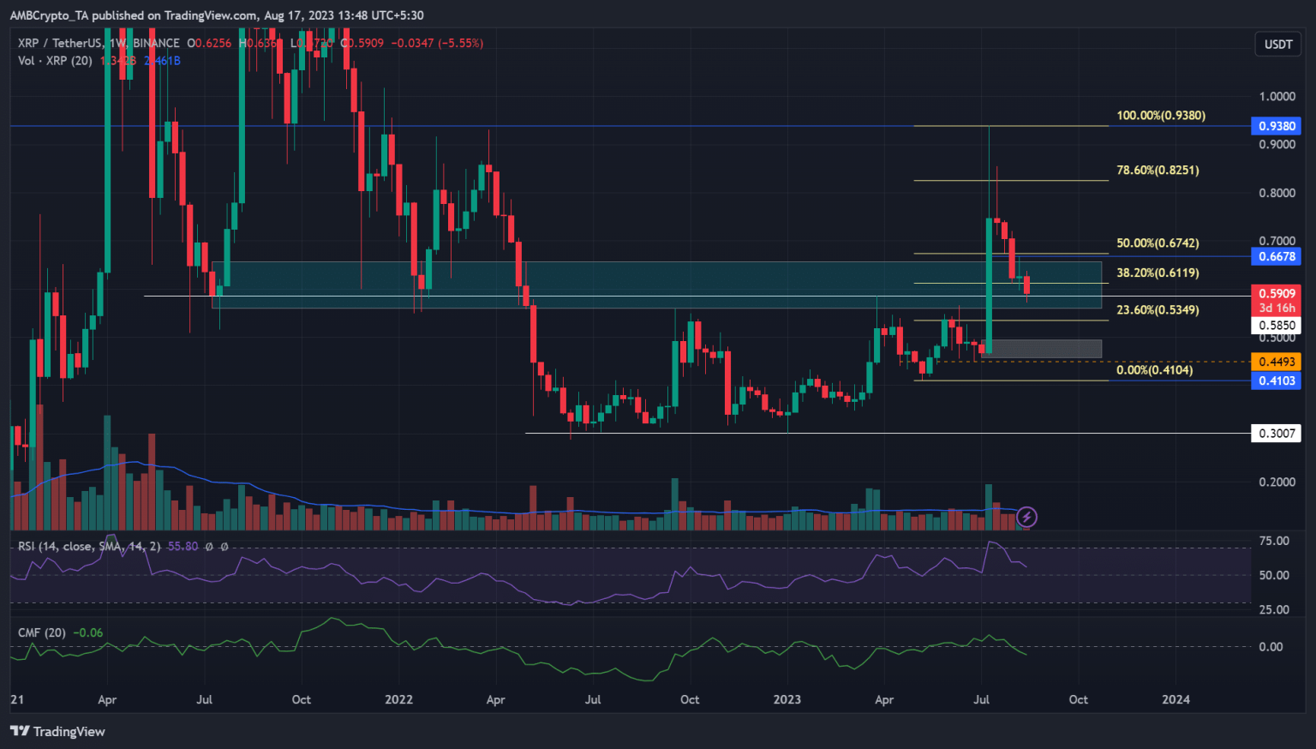The height and width of the screenshot is (749, 1316).
Task: Click the white 0.3007 support price label
Action: [x=1277, y=434]
